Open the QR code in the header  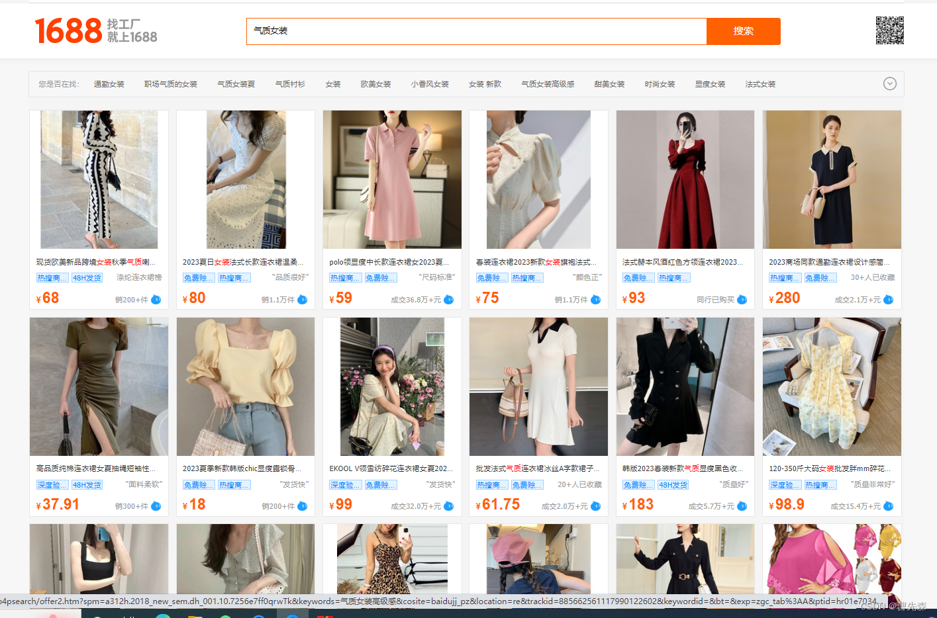(889, 30)
